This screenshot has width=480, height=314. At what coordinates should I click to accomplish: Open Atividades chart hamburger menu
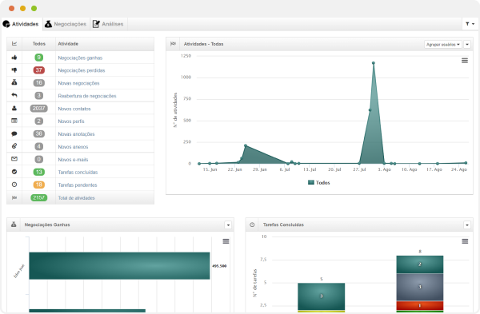pyautogui.click(x=465, y=61)
